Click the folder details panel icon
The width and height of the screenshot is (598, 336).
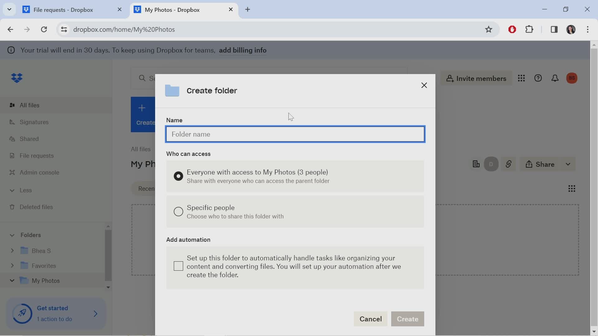[x=476, y=164]
